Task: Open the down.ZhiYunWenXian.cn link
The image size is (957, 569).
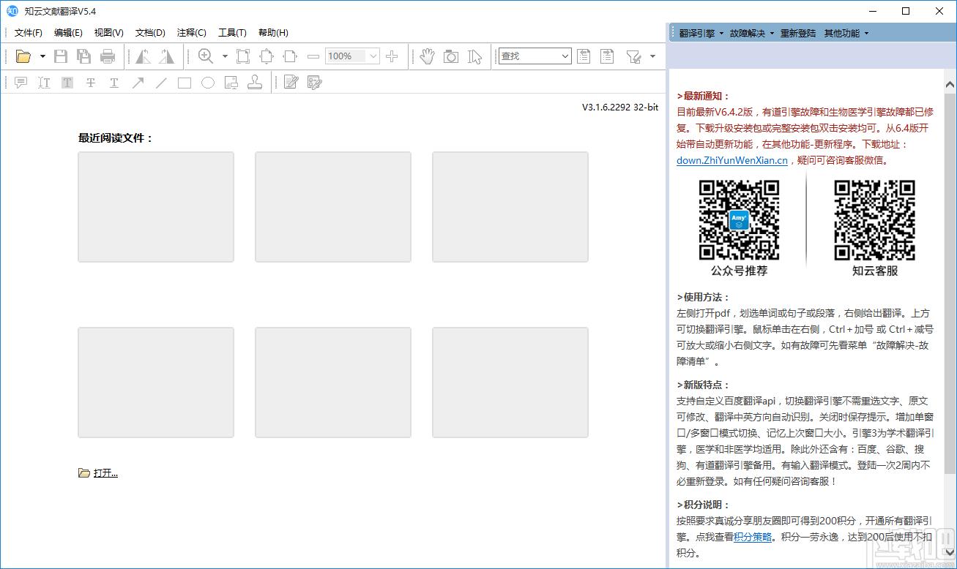Action: 732,160
